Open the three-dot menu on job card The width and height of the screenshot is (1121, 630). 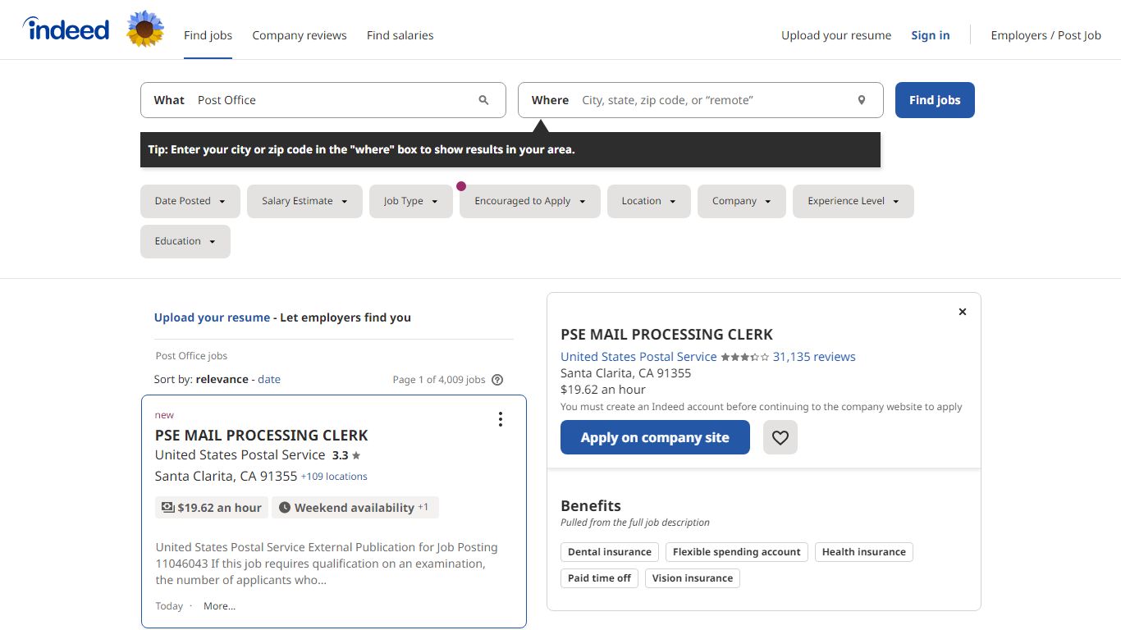(501, 419)
